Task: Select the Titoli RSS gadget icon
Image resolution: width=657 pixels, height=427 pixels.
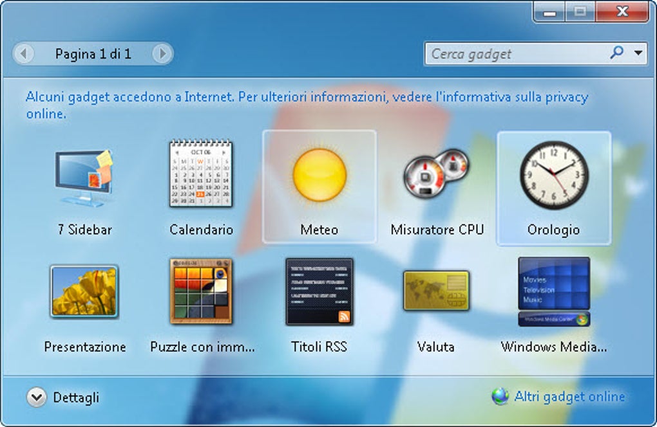Action: click(x=319, y=291)
